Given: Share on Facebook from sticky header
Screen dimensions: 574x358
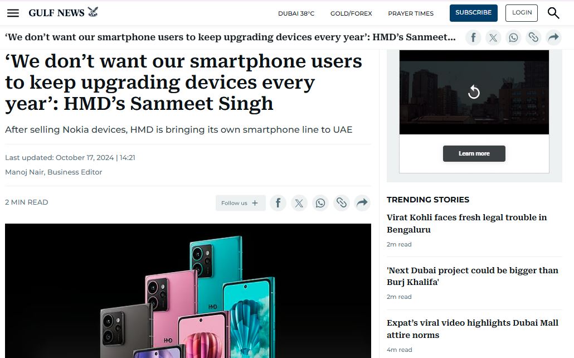Looking at the screenshot, I should click(x=473, y=37).
